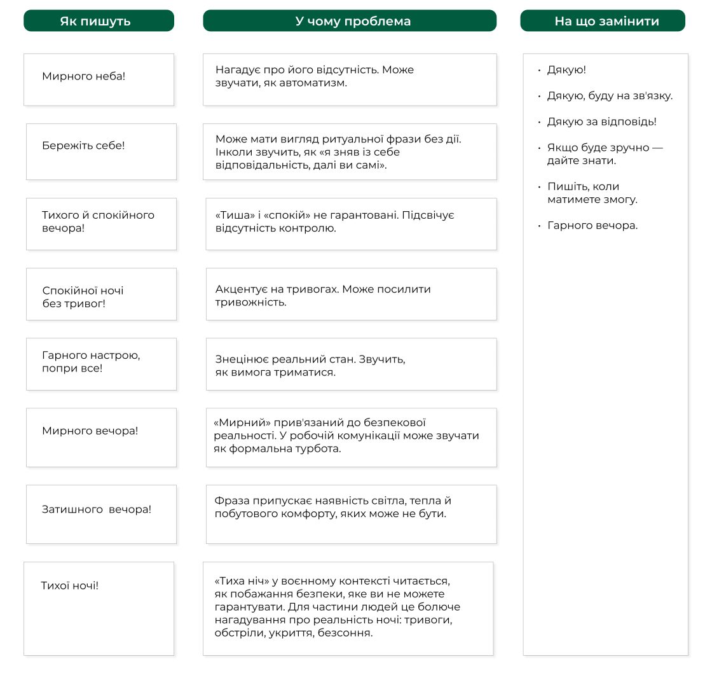The image size is (712, 673).
Task: Select explanation about "Тиха ніч" in wartime
Action: [x=348, y=608]
